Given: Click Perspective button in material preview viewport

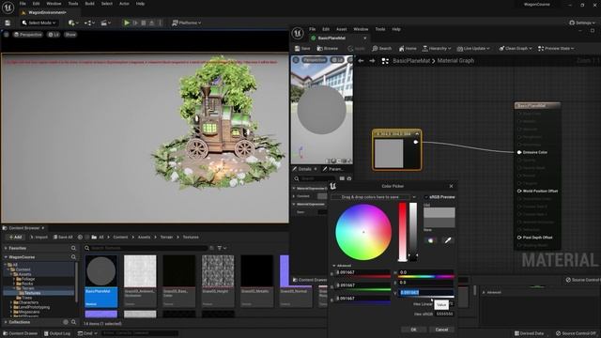Looking at the screenshot, I should point(315,60).
